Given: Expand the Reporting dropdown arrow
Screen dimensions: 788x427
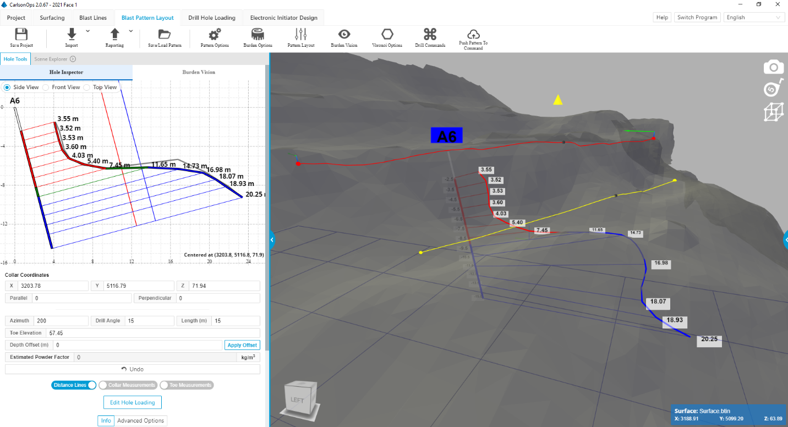Looking at the screenshot, I should pos(130,31).
